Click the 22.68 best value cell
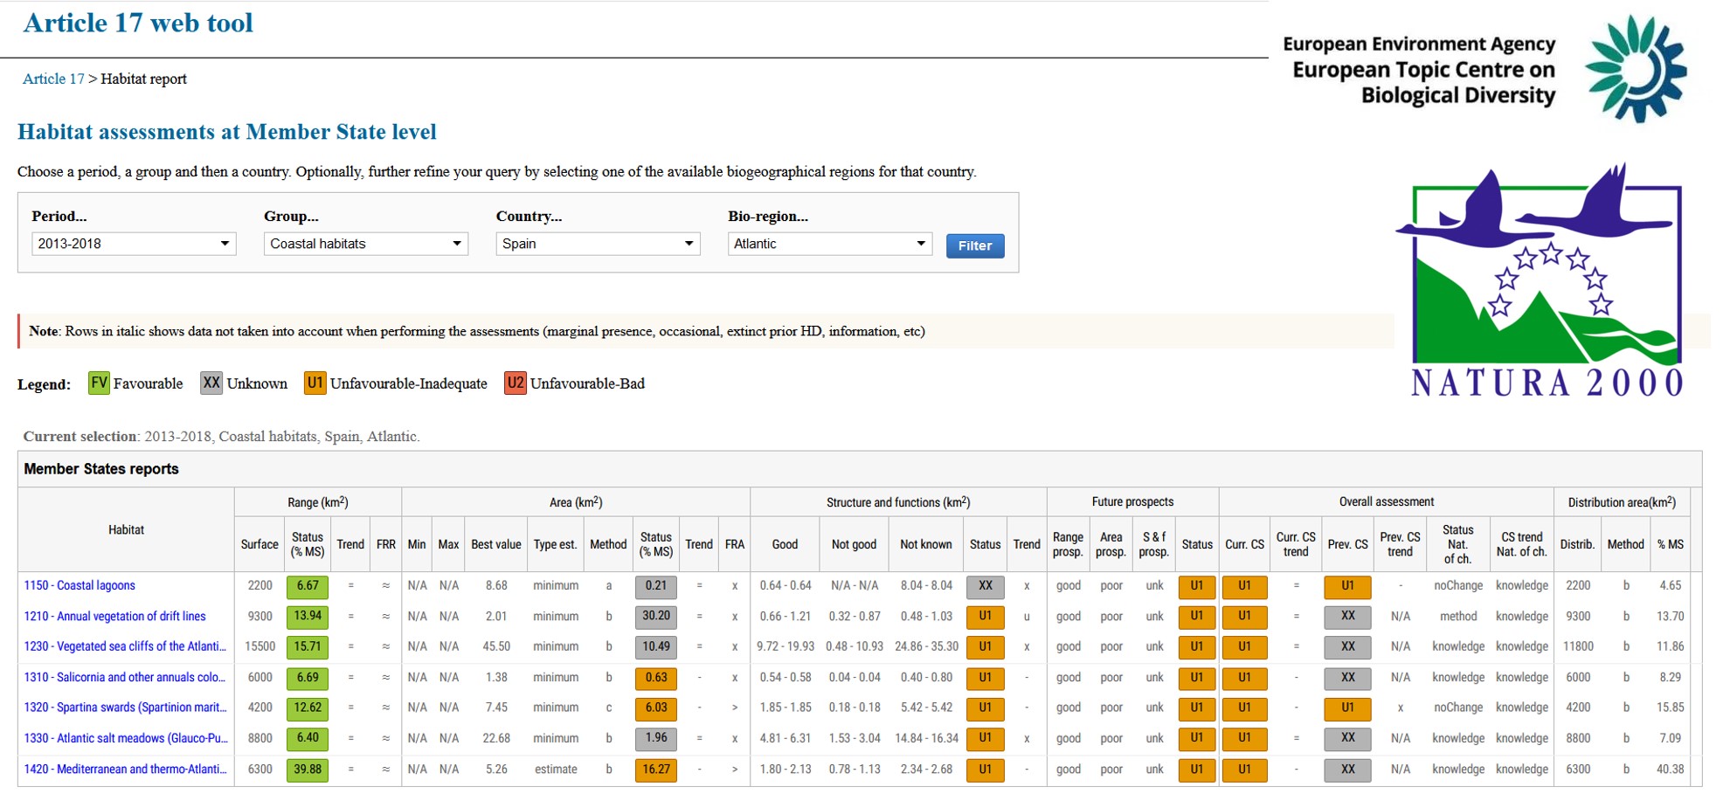 (496, 738)
